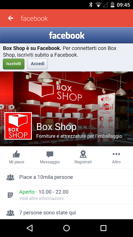Screen dimensions: 133x237
Task: Tap the back arrow in the red header
Action: 11,18
